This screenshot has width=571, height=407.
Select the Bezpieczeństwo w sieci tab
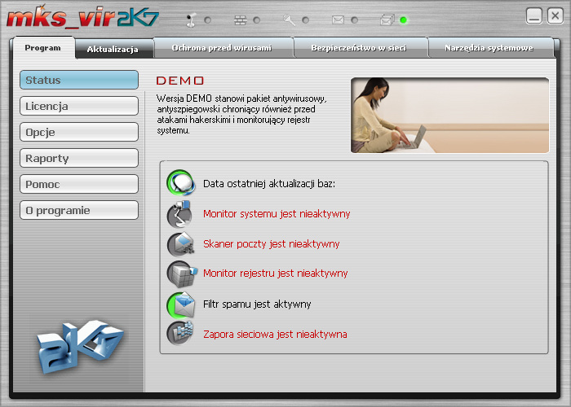coord(359,48)
